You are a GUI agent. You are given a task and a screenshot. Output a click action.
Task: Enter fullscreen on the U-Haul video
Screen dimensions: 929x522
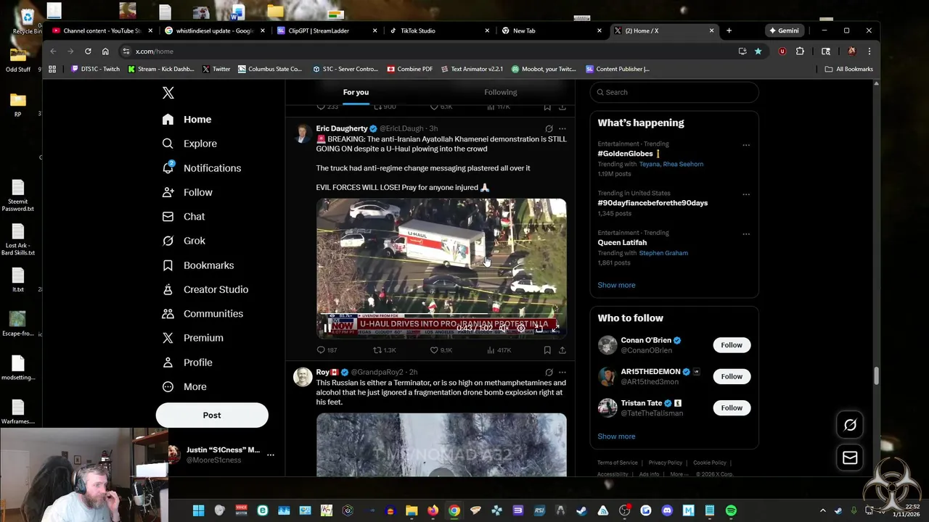tap(555, 328)
